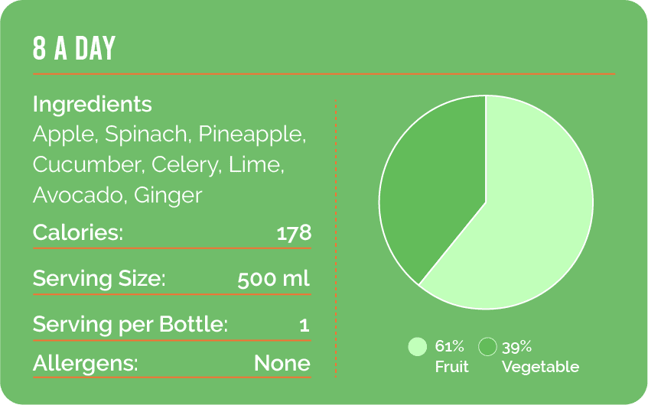Click the '8 A DAY' title
Image resolution: width=648 pixels, height=405 pixels.
[x=74, y=49]
